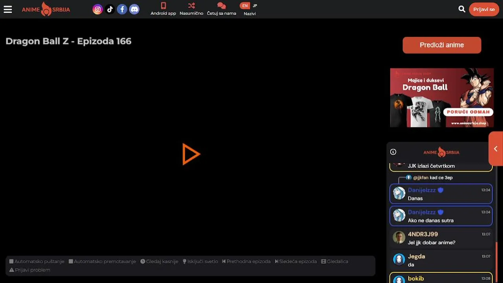The height and width of the screenshot is (283, 503).
Task: Switch title language to EN
Action: [245, 6]
